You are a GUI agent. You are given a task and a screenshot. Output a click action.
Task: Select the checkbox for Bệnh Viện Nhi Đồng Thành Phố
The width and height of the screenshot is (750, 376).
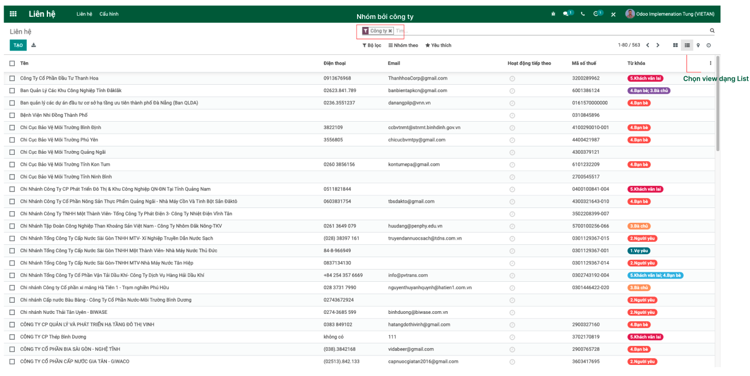pos(12,115)
